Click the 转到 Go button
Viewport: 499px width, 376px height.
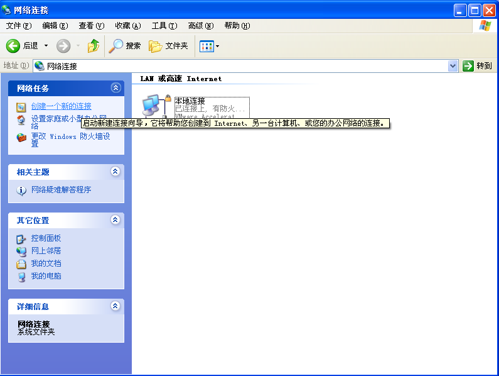[478, 66]
